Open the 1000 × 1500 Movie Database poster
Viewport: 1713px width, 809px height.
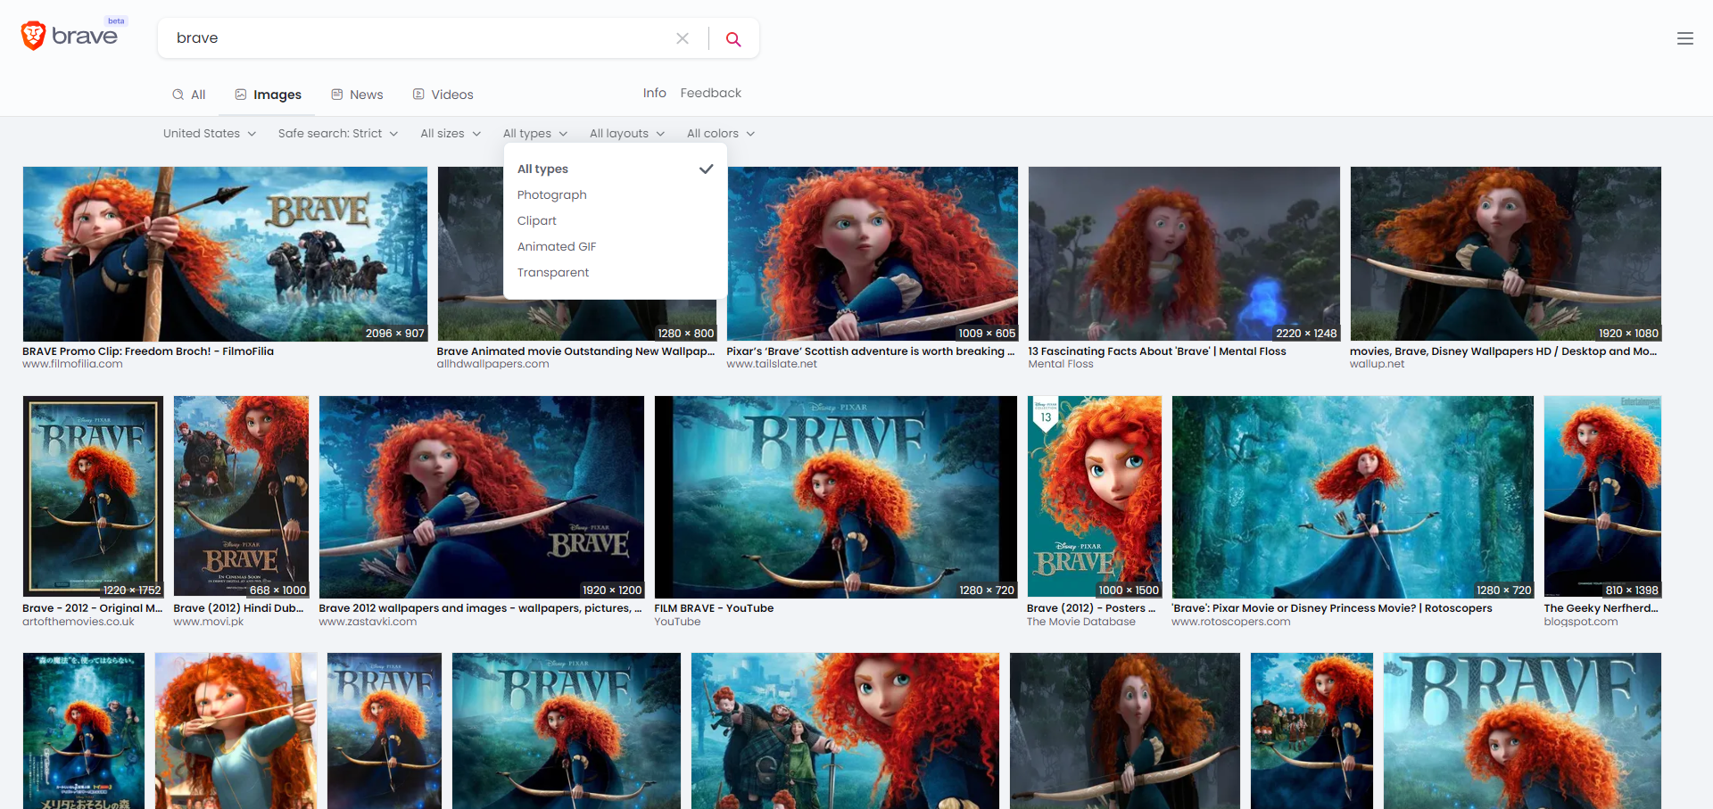coord(1095,497)
